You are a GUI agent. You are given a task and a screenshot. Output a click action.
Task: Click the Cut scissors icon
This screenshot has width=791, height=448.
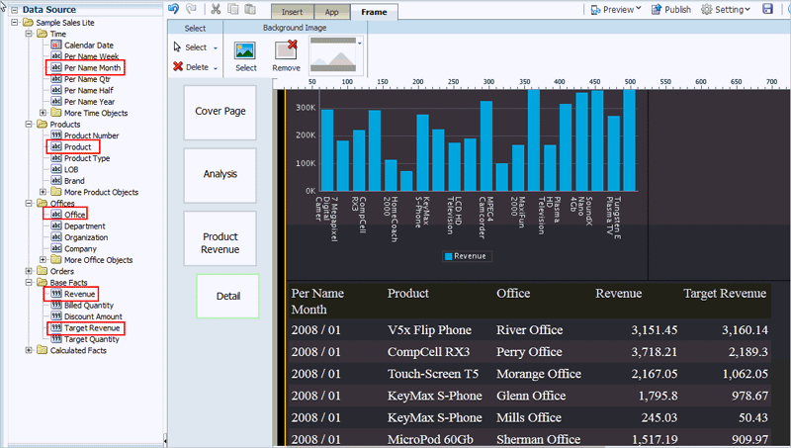(216, 9)
